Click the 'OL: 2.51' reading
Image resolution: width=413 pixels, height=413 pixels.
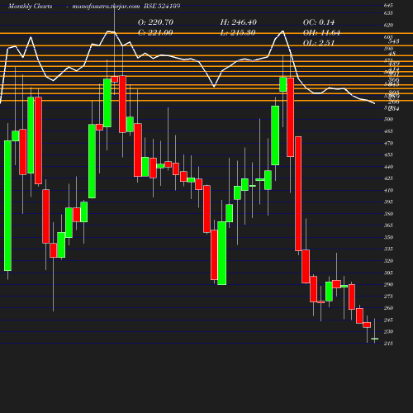(x=319, y=43)
